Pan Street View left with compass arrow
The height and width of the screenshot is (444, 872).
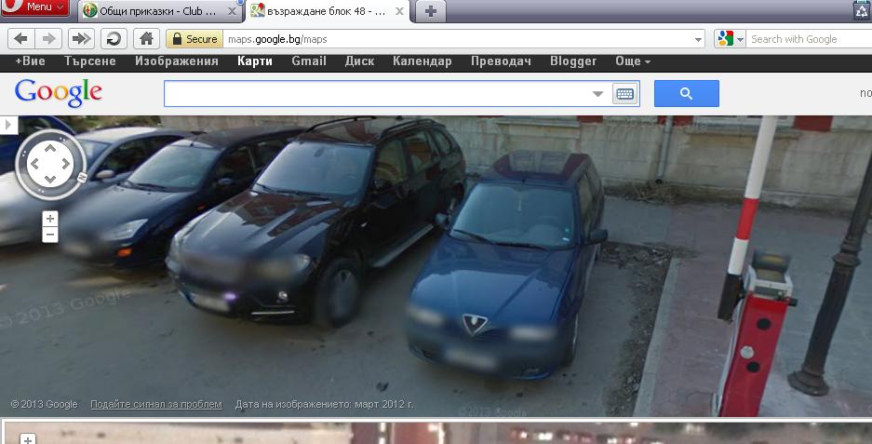pyautogui.click(x=33, y=165)
